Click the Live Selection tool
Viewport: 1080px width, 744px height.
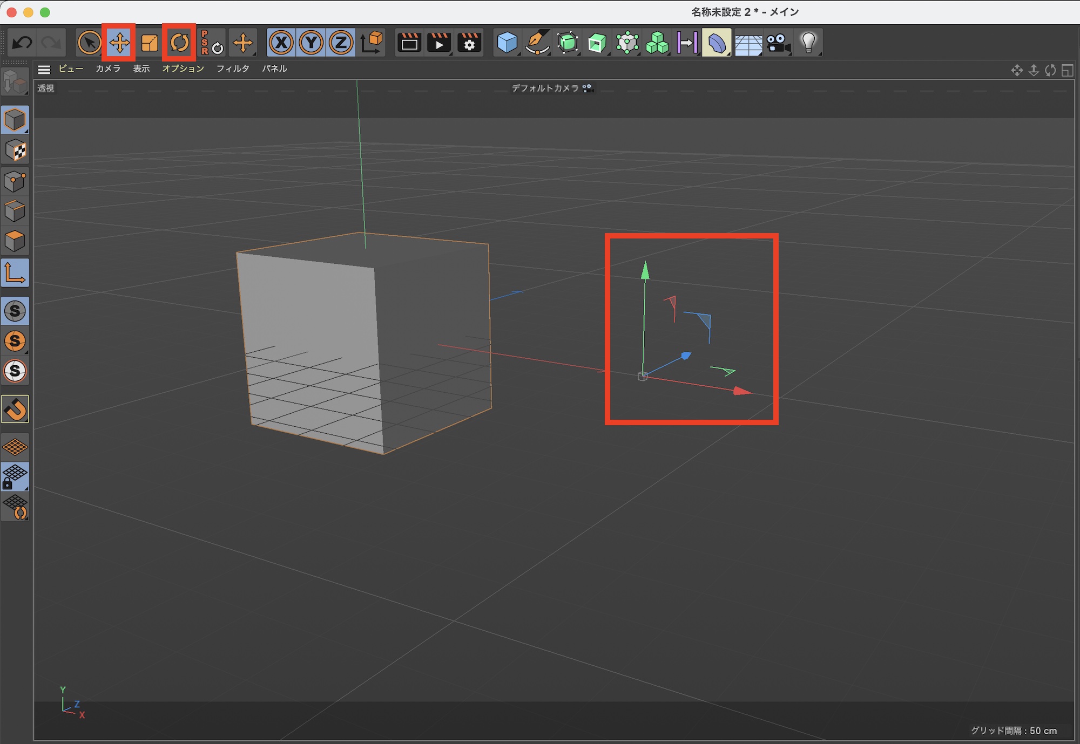89,43
